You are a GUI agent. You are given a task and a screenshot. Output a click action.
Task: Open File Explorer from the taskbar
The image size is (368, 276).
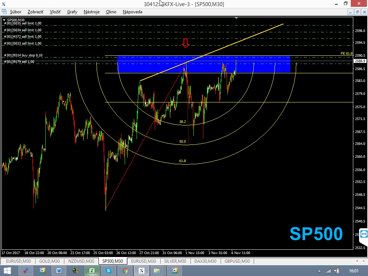pos(157,271)
